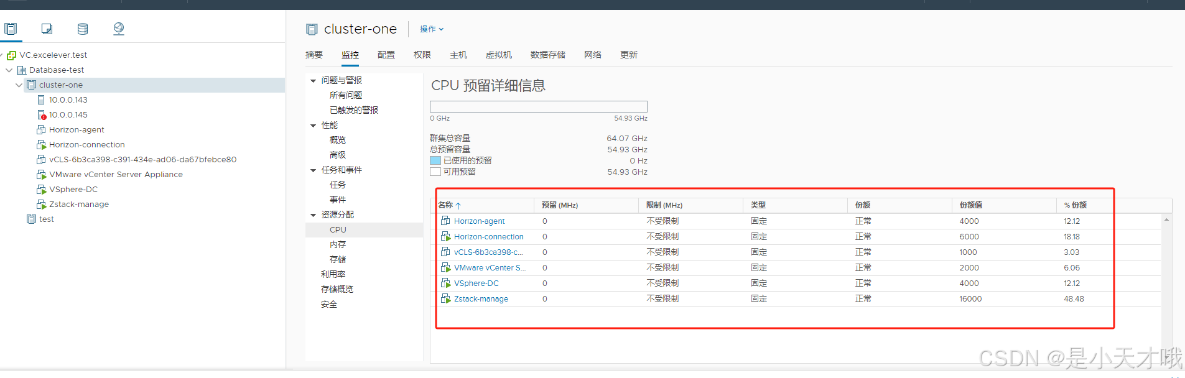
Task: Collapse the 任务和事件 section
Action: (314, 170)
